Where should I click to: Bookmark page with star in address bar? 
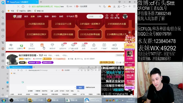click(30, 6)
